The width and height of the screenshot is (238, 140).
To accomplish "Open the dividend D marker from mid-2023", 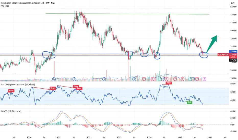I will 134,79.
